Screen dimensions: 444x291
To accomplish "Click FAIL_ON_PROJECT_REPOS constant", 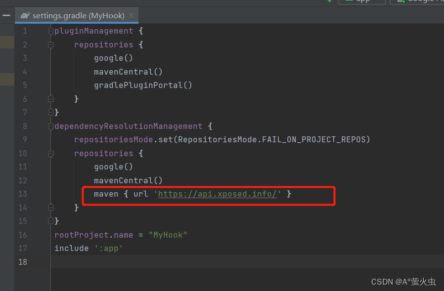I will tap(314, 140).
